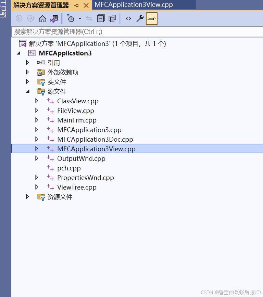Expand the 资源文件 filter folder
This screenshot has width=263, height=297.
(27, 197)
